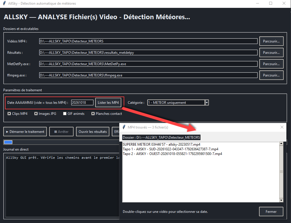Browse for the ffmpeg.exe path
Image resolution: width=291 pixels, height=223 pixels.
coord(271,75)
